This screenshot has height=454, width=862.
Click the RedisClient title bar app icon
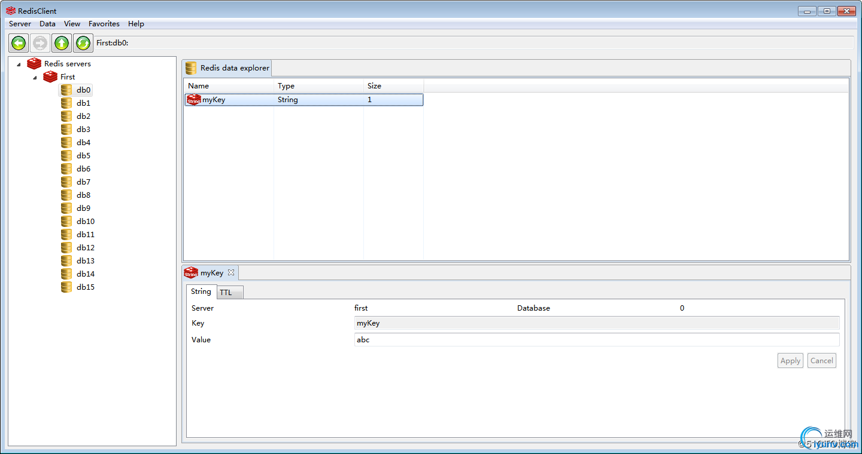[10, 11]
